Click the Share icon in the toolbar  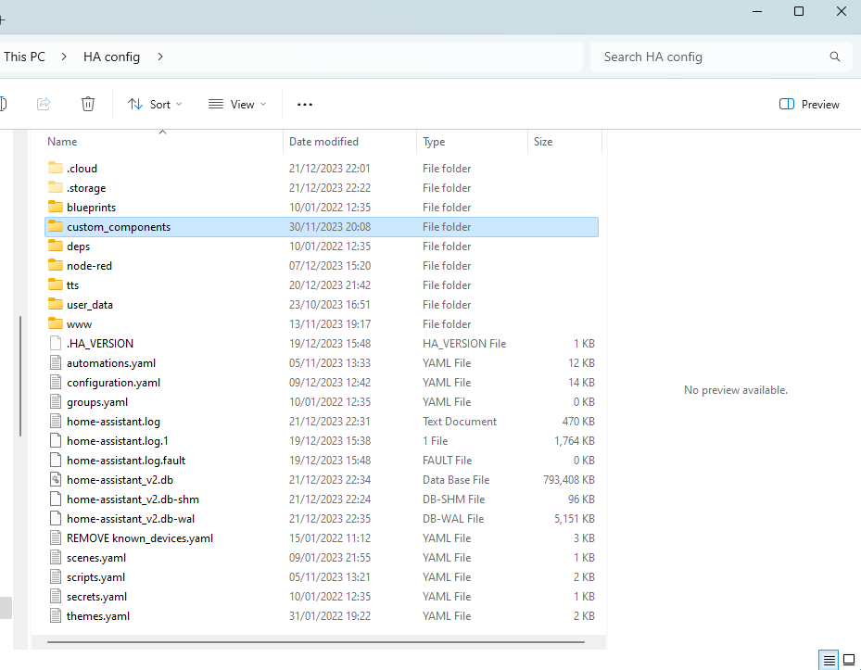pyautogui.click(x=43, y=104)
